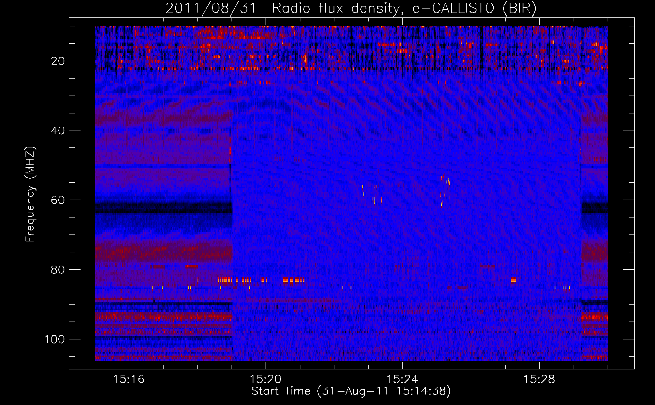Click the 15:16 time tick label
Image resolution: width=655 pixels, height=405 pixels.
[129, 379]
